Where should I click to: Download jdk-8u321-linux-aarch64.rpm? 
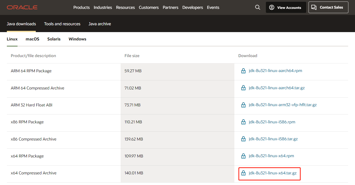(x=276, y=71)
